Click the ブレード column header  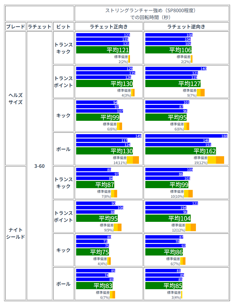[x=16, y=27]
